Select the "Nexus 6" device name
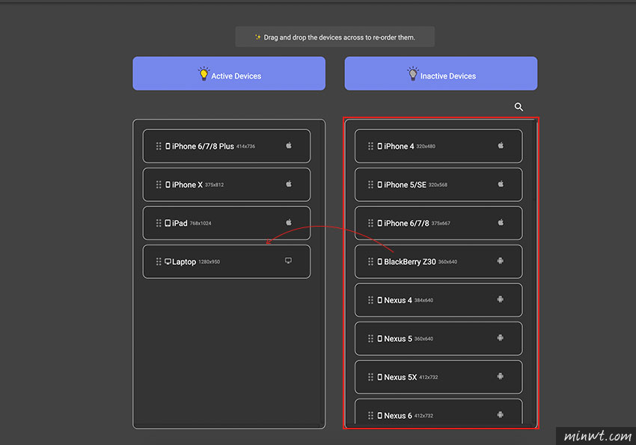 [398, 416]
